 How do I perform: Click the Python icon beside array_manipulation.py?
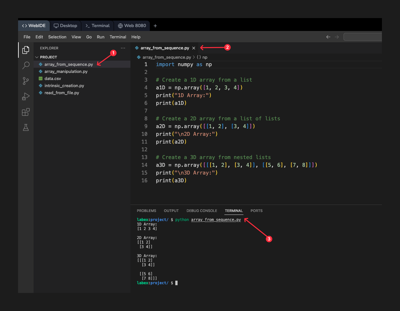point(41,71)
